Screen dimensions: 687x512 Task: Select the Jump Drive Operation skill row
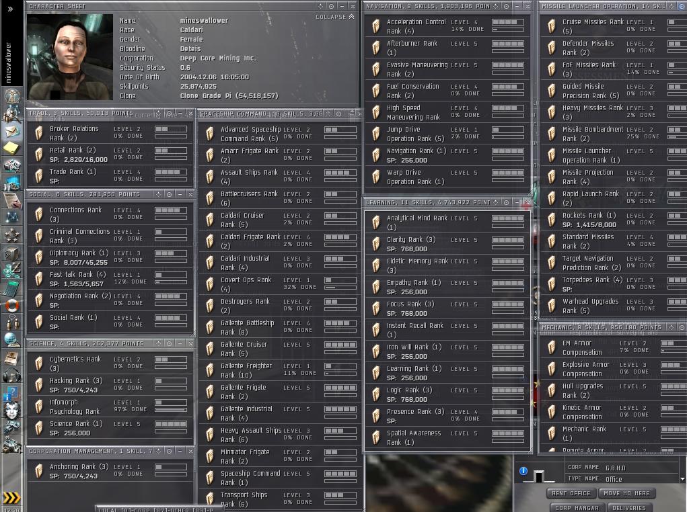tap(447, 134)
